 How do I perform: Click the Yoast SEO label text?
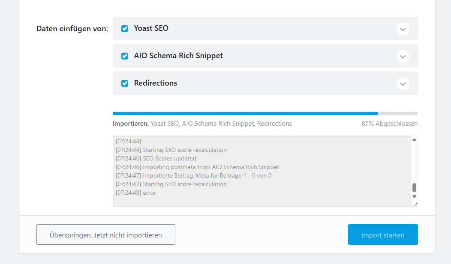click(x=151, y=28)
